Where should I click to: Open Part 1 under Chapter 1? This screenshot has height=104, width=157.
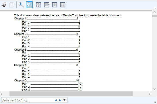coord(51,21)
